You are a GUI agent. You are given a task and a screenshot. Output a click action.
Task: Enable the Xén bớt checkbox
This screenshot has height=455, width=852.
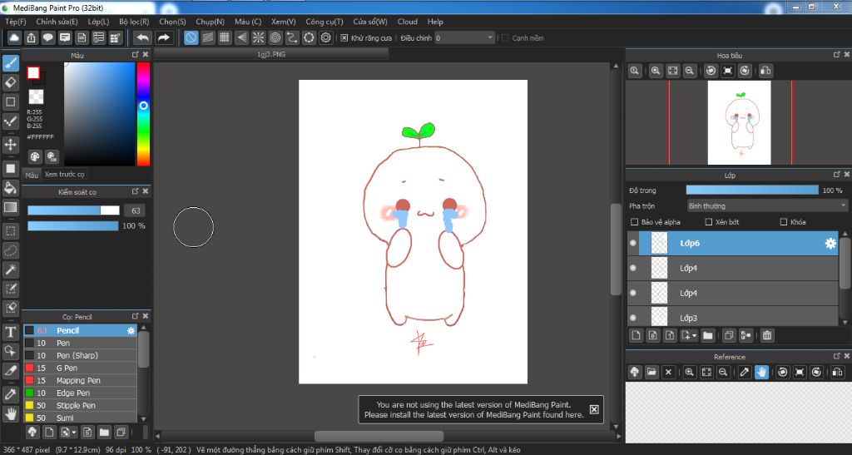point(709,222)
